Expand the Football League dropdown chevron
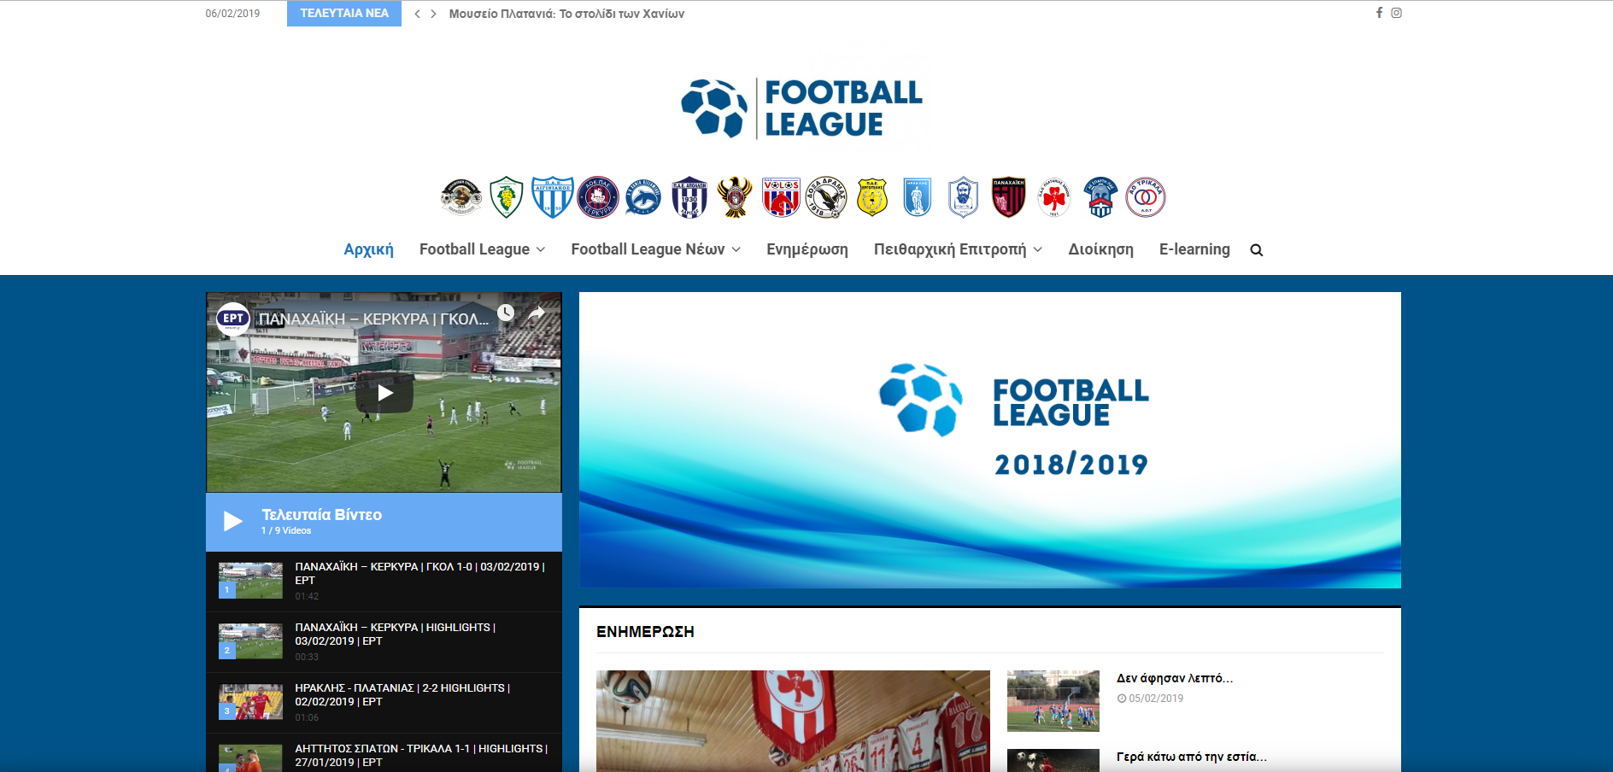Screen dimensions: 1613x772 (541, 250)
